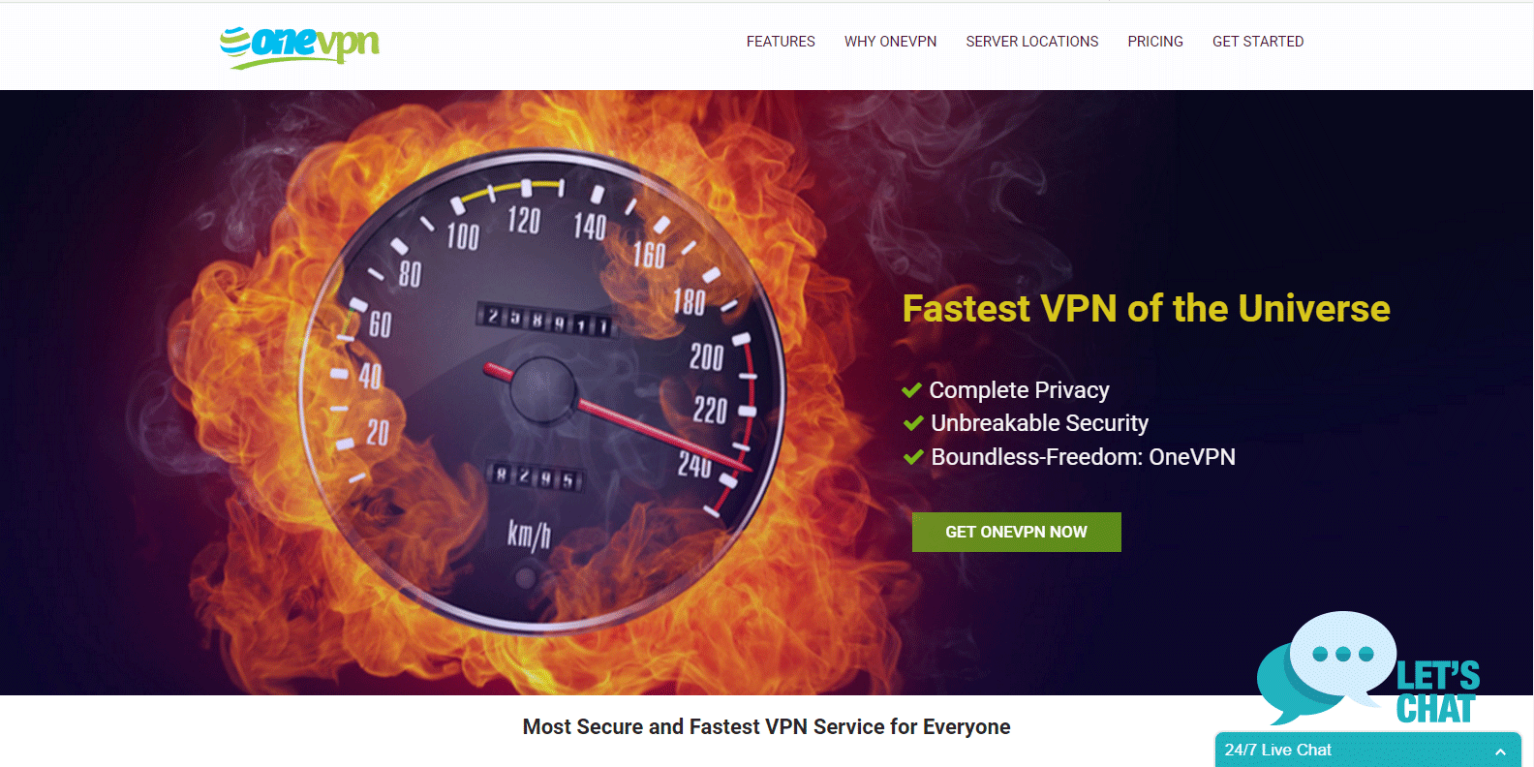The width and height of the screenshot is (1534, 767).
Task: View the Pricing page
Action: coord(1155,42)
